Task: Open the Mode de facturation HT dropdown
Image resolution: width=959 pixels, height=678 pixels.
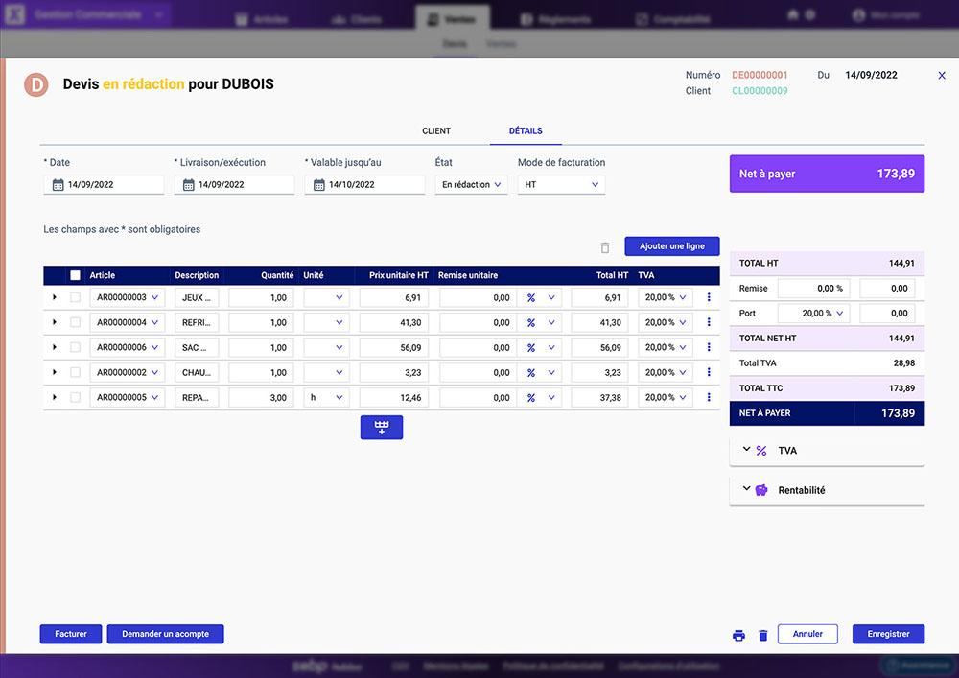Action: pos(561,184)
